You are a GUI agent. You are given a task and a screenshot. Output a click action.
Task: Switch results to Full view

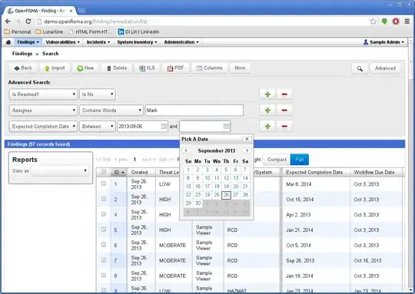pos(300,160)
